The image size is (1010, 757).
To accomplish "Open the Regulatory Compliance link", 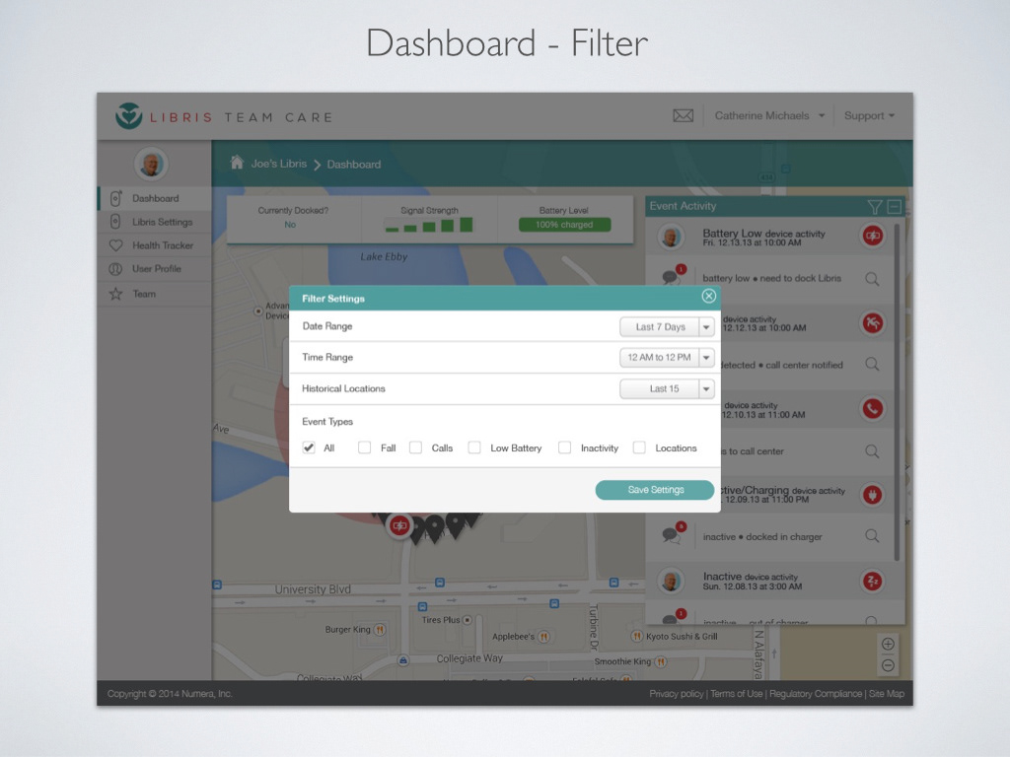I will click(x=816, y=693).
